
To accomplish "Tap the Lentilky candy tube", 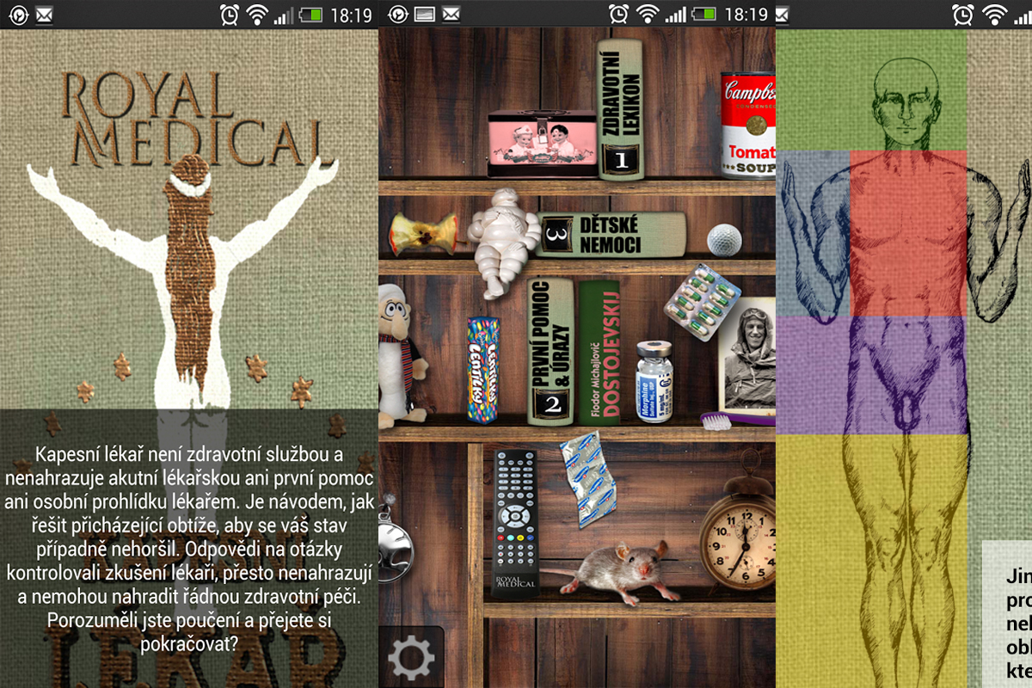I will [x=484, y=370].
